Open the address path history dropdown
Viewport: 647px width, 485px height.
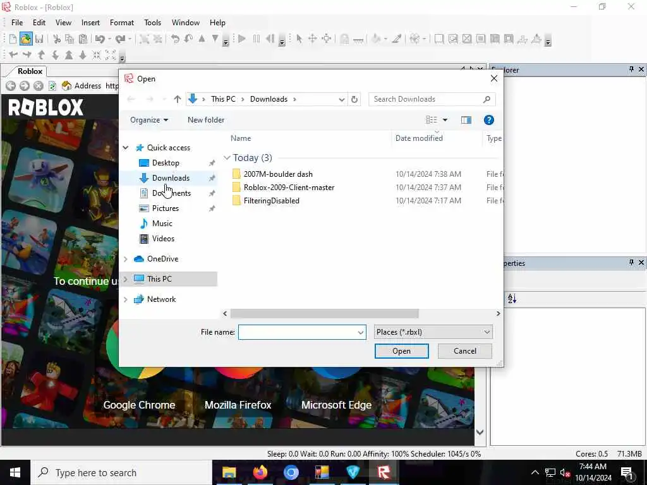tap(342, 99)
